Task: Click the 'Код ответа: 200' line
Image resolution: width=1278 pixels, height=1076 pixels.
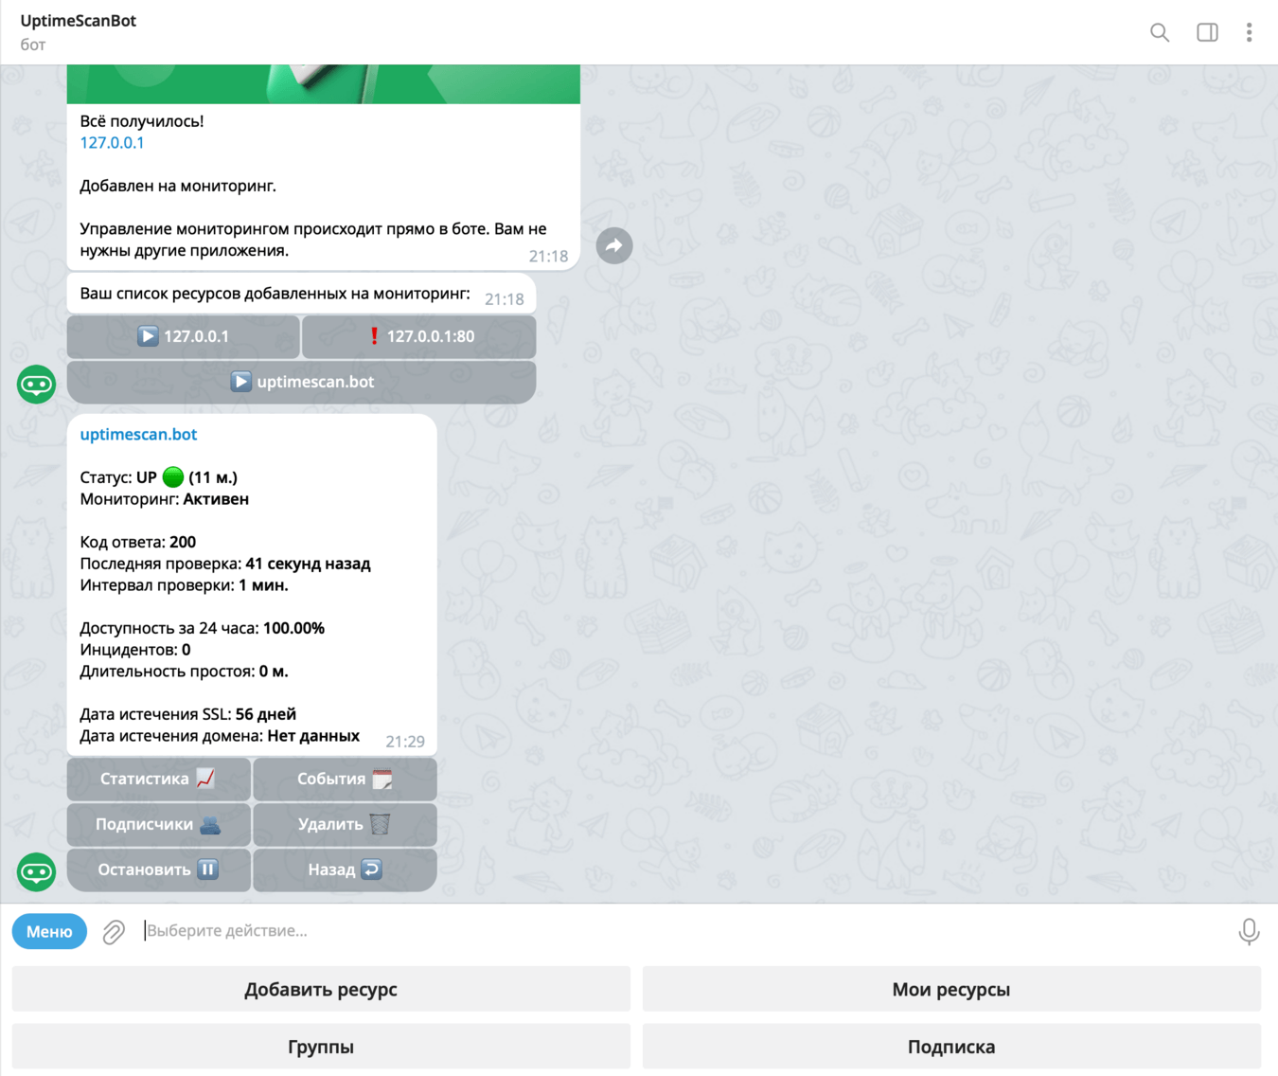Action: [x=138, y=542]
